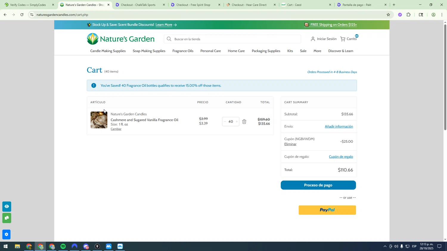Open Kits menu
Image resolution: width=447 pixels, height=251 pixels.
(x=290, y=51)
